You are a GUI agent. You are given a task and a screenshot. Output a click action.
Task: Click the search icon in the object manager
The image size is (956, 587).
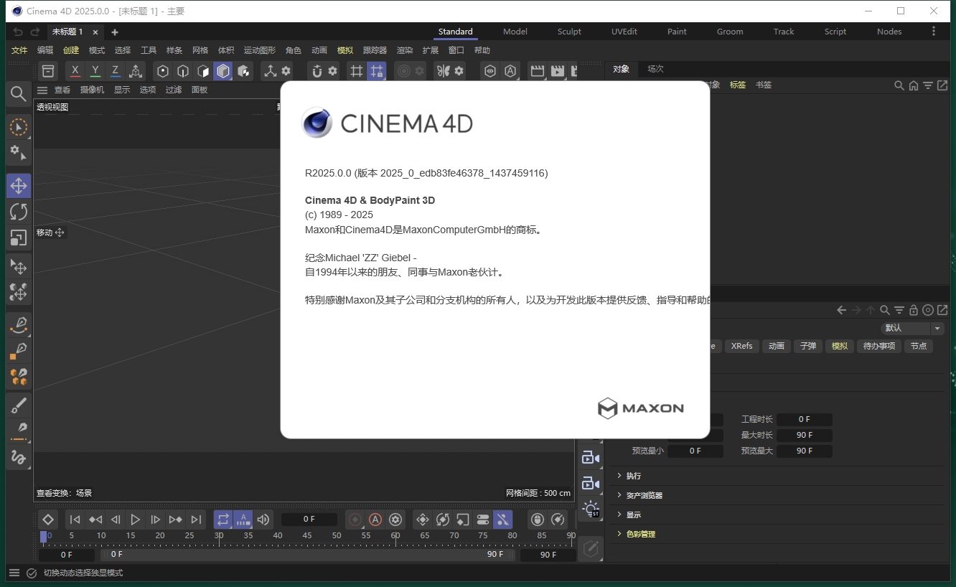tap(899, 85)
